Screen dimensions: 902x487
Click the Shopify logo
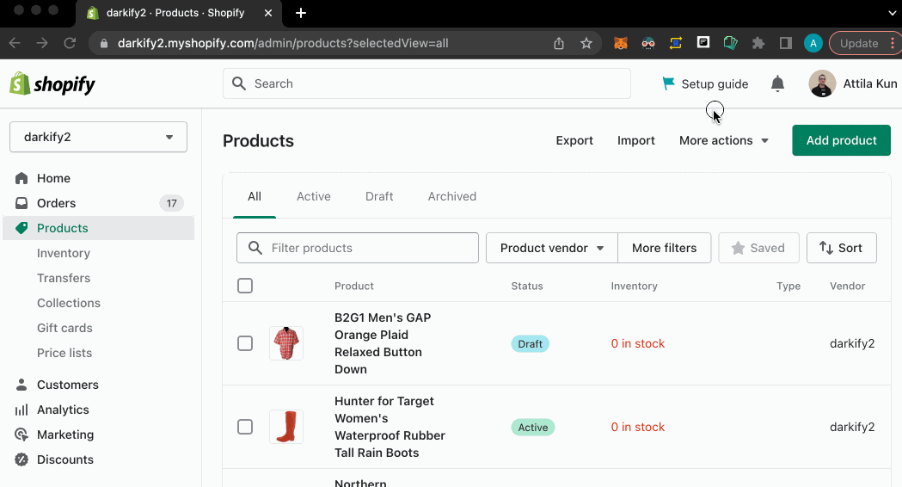[x=52, y=83]
